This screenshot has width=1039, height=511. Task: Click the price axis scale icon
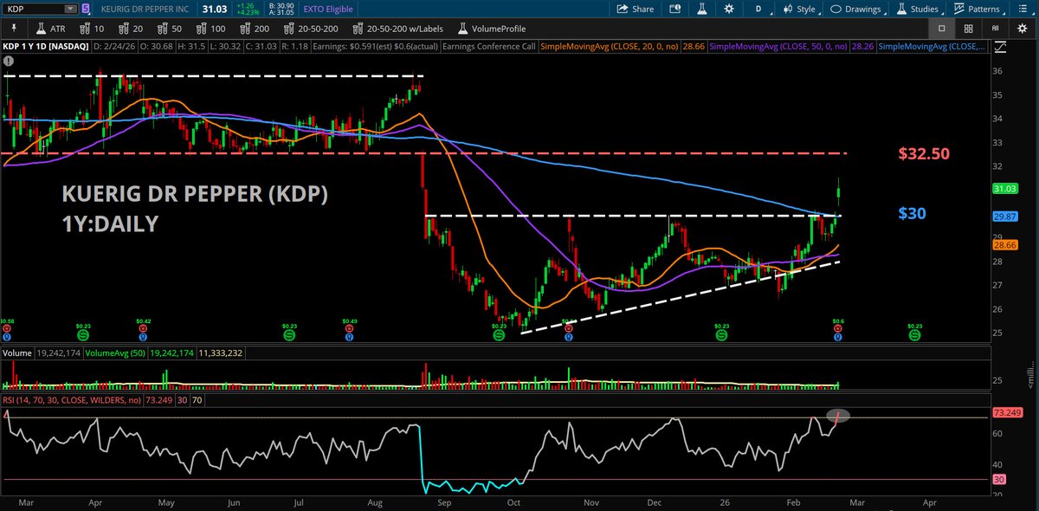1000,46
